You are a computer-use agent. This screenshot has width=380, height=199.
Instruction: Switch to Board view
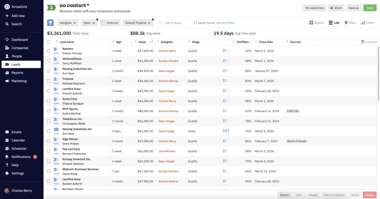click(317, 23)
